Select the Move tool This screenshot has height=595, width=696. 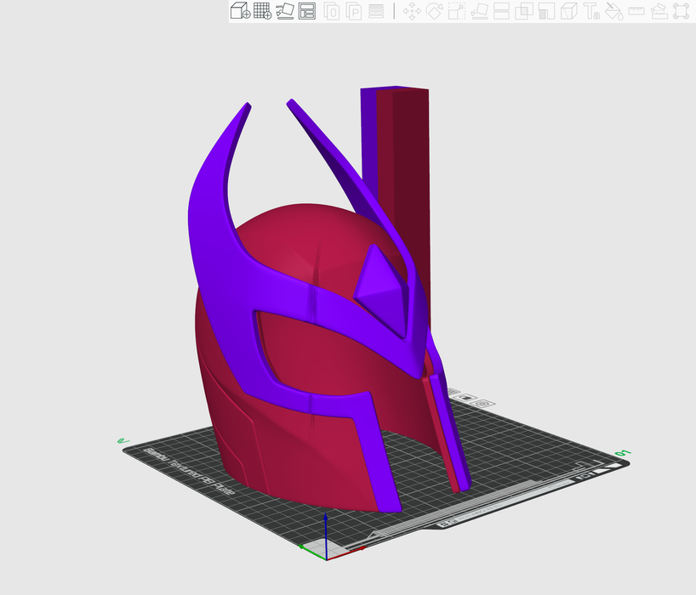pos(412,11)
